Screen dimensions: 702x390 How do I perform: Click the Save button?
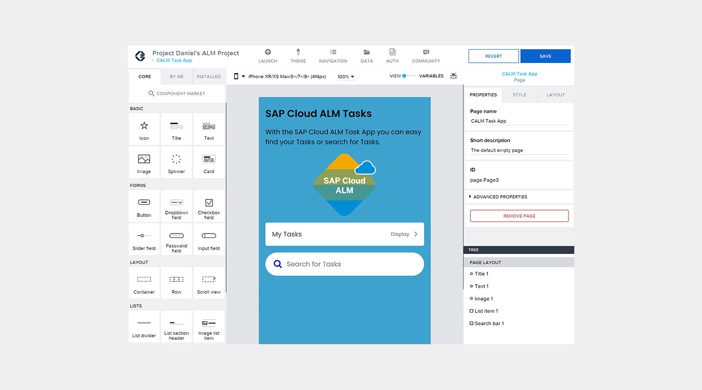pyautogui.click(x=546, y=56)
